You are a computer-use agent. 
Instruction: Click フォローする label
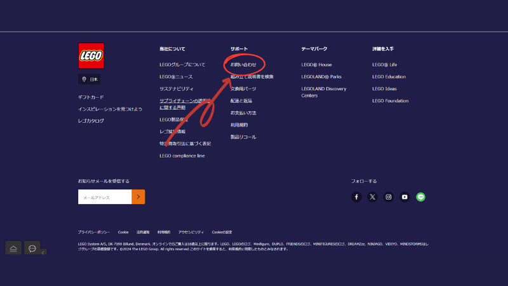[x=364, y=181]
